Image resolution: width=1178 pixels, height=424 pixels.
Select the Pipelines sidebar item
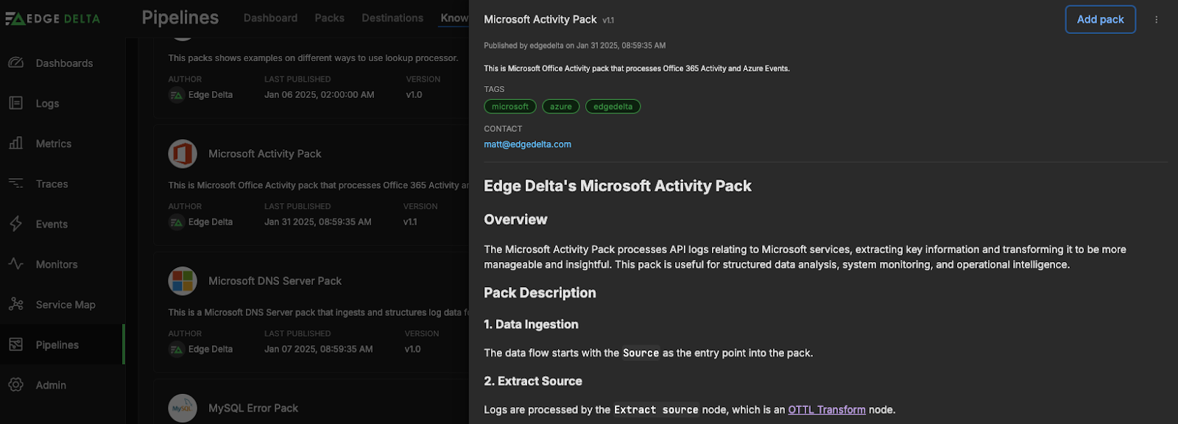pyautogui.click(x=57, y=344)
